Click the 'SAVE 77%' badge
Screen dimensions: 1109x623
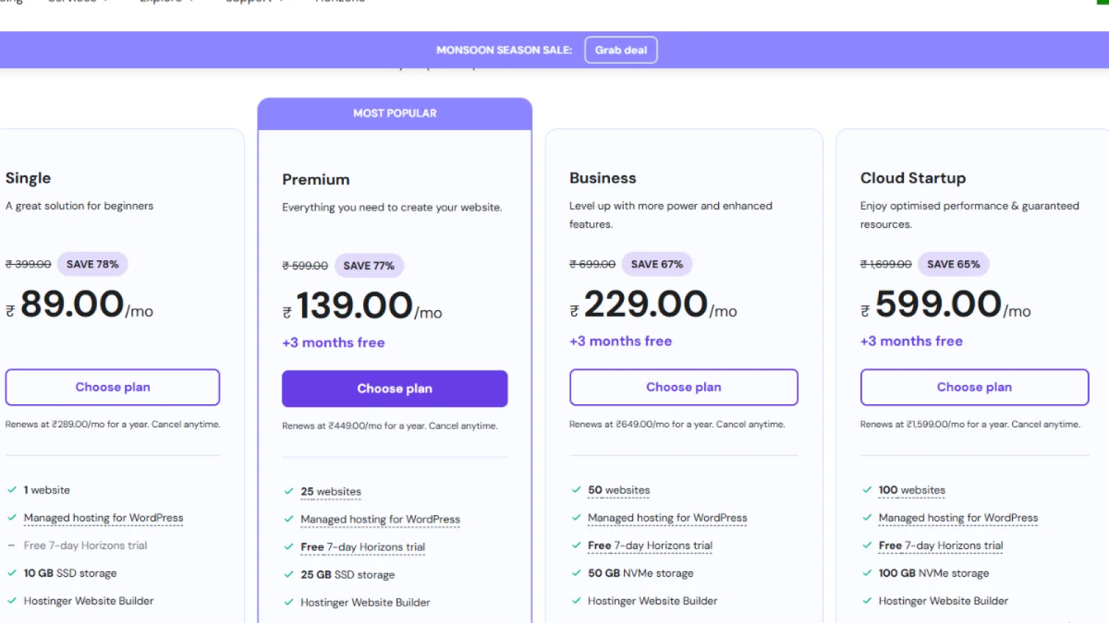click(369, 265)
